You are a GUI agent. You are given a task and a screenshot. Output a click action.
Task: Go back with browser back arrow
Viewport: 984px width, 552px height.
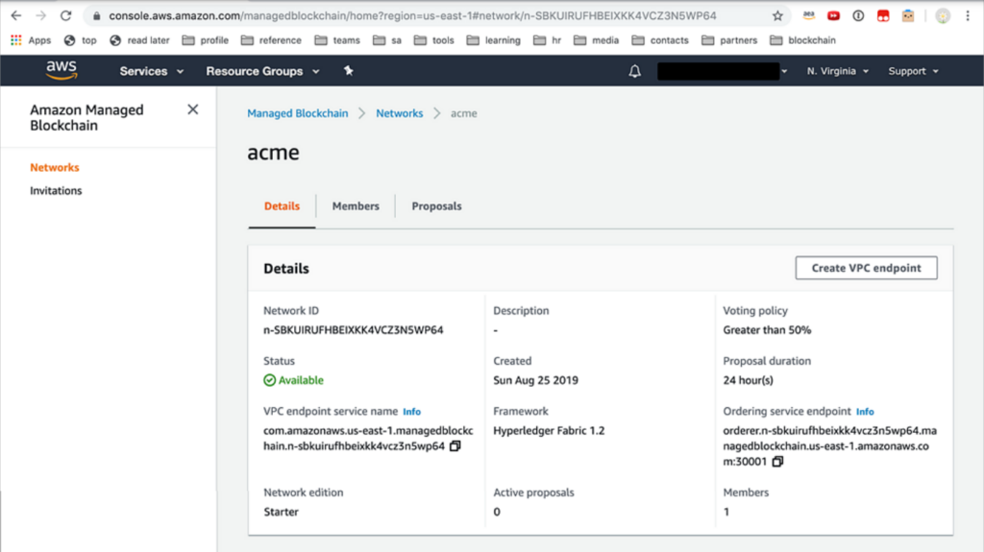[16, 15]
